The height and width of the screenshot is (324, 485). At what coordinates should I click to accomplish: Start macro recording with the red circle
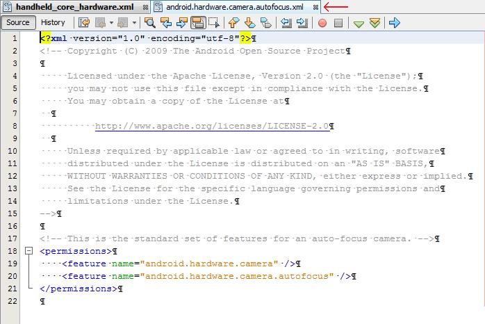tap(322, 23)
